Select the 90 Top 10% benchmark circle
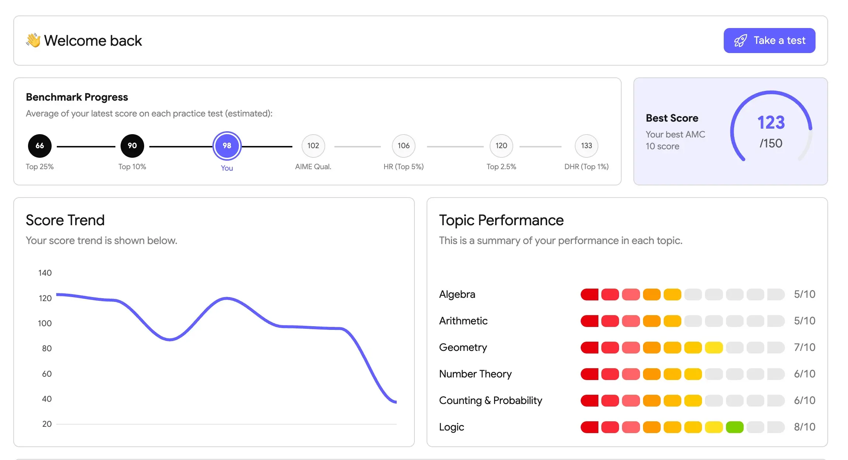Screen dimensions: 848x460 tap(132, 146)
